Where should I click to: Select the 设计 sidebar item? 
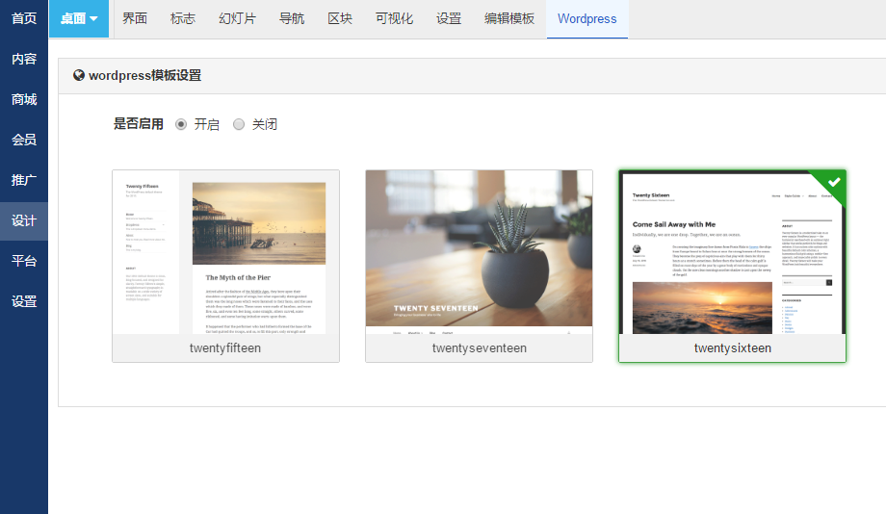(x=24, y=220)
